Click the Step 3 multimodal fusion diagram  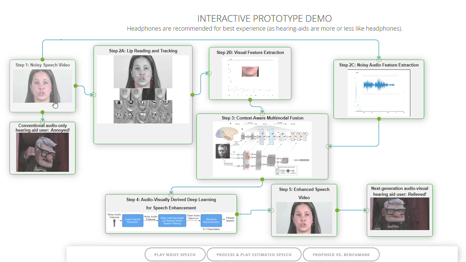[x=262, y=149]
